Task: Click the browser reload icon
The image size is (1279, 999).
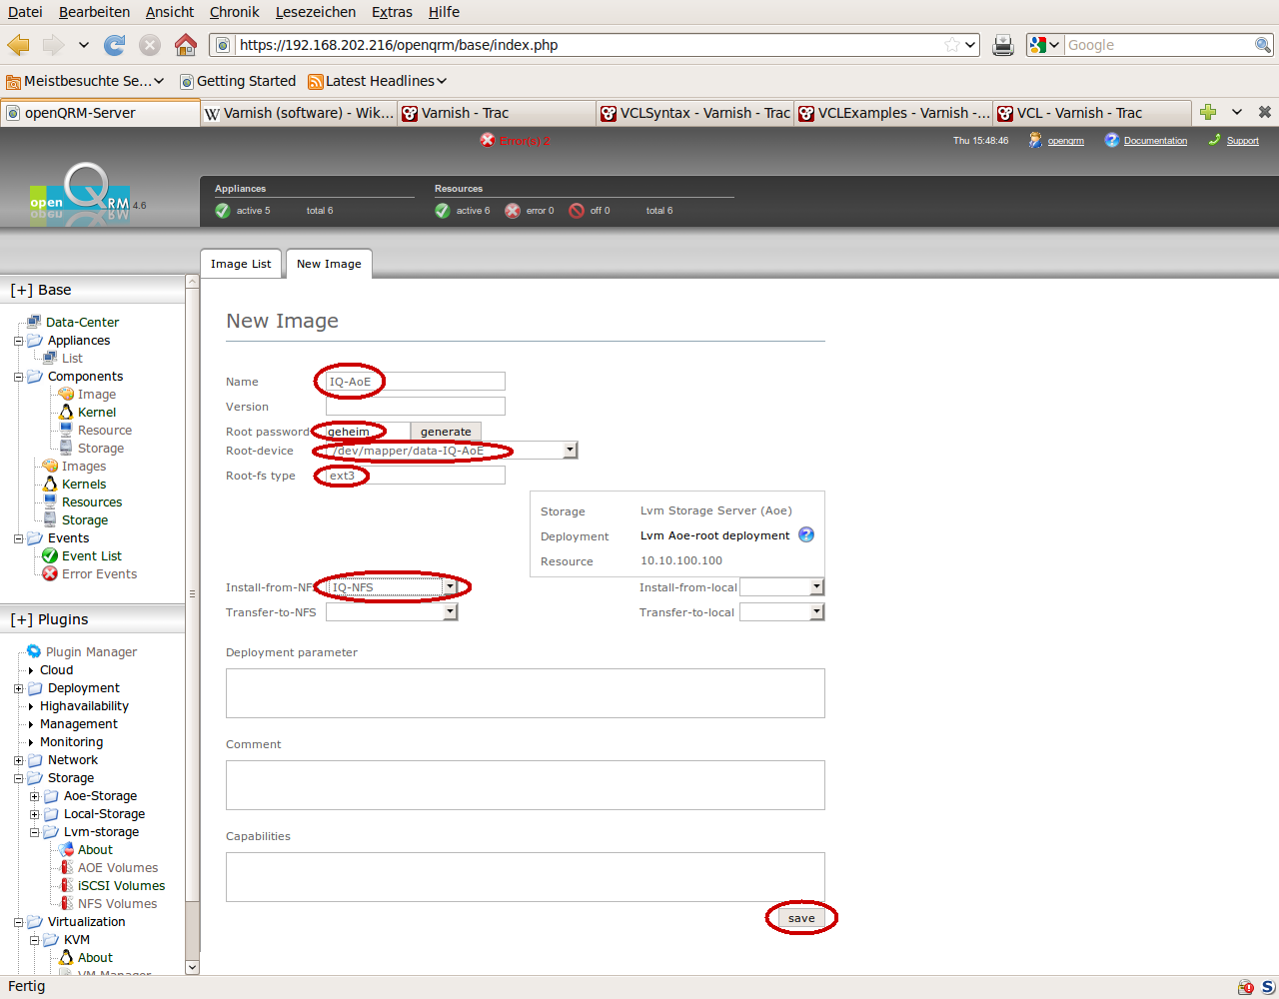Action: [115, 45]
